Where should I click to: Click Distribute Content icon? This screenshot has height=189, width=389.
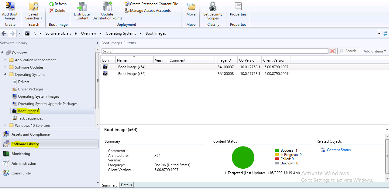coord(82,6)
